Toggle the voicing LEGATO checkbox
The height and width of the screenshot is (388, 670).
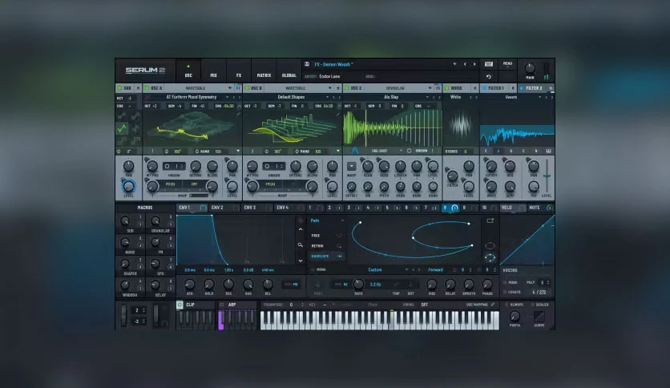click(x=505, y=292)
